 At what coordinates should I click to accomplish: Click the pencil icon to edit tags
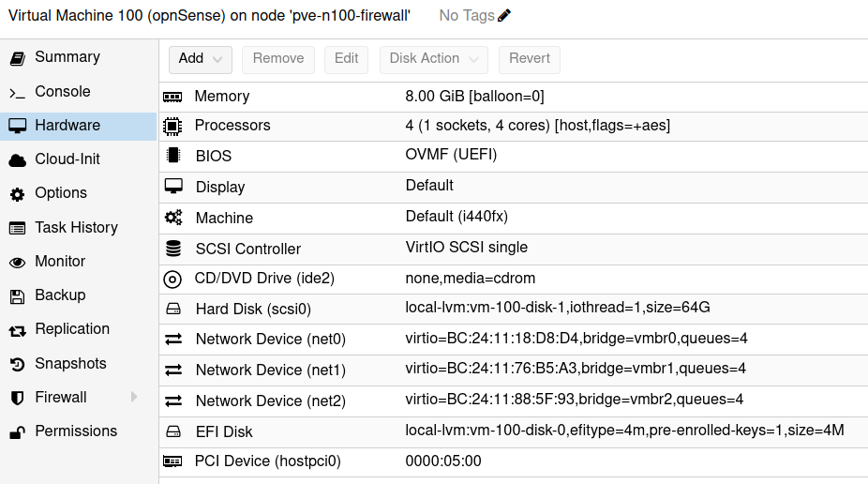504,15
